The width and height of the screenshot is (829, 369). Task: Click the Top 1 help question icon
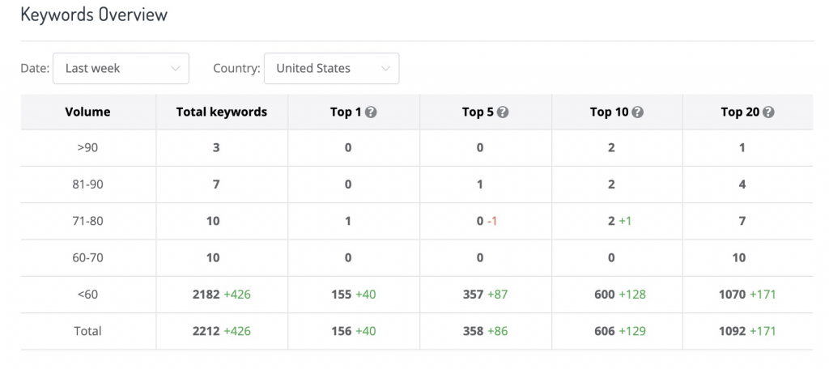[x=371, y=112]
